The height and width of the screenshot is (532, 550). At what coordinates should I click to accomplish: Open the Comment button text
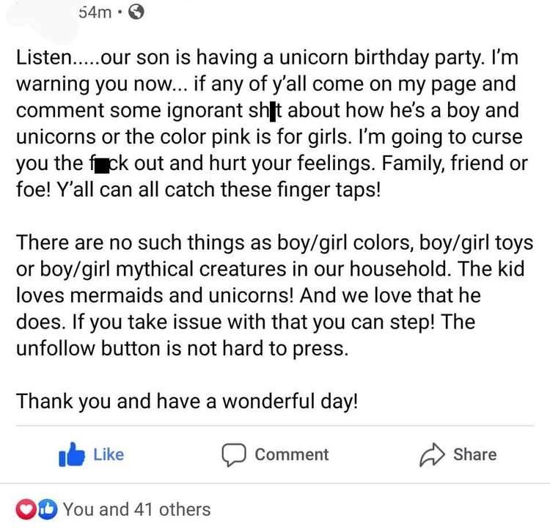tap(292, 454)
